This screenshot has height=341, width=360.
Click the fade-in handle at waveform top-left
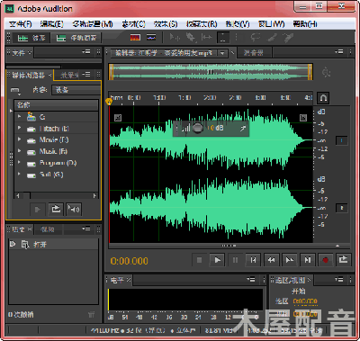pyautogui.click(x=118, y=118)
